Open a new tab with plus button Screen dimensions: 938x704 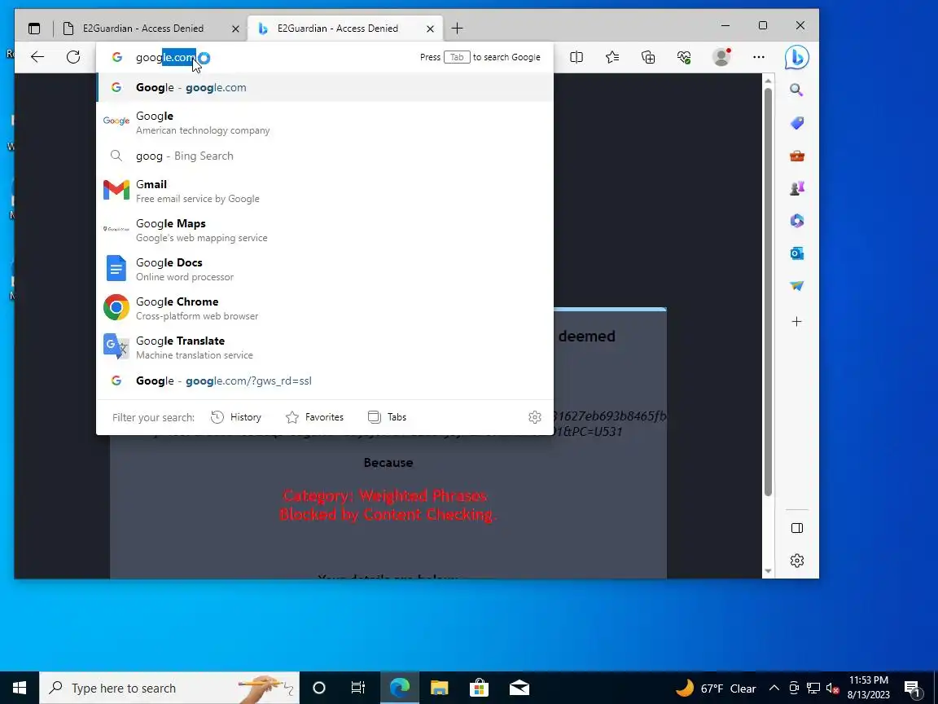point(457,29)
